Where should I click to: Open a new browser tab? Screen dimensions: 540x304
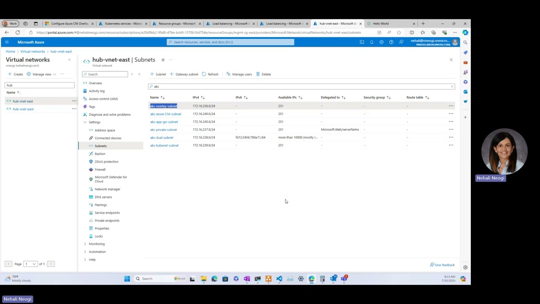coord(423,24)
